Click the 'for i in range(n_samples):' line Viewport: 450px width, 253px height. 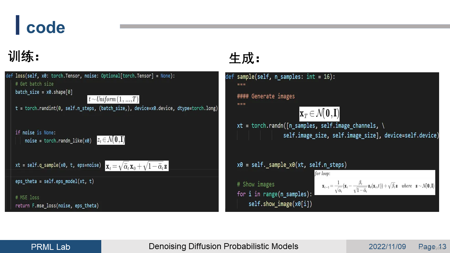pyautogui.click(x=275, y=194)
